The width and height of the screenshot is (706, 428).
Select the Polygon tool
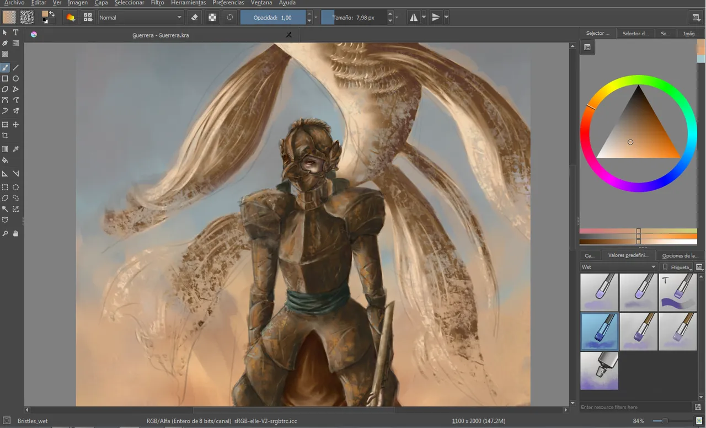click(5, 89)
